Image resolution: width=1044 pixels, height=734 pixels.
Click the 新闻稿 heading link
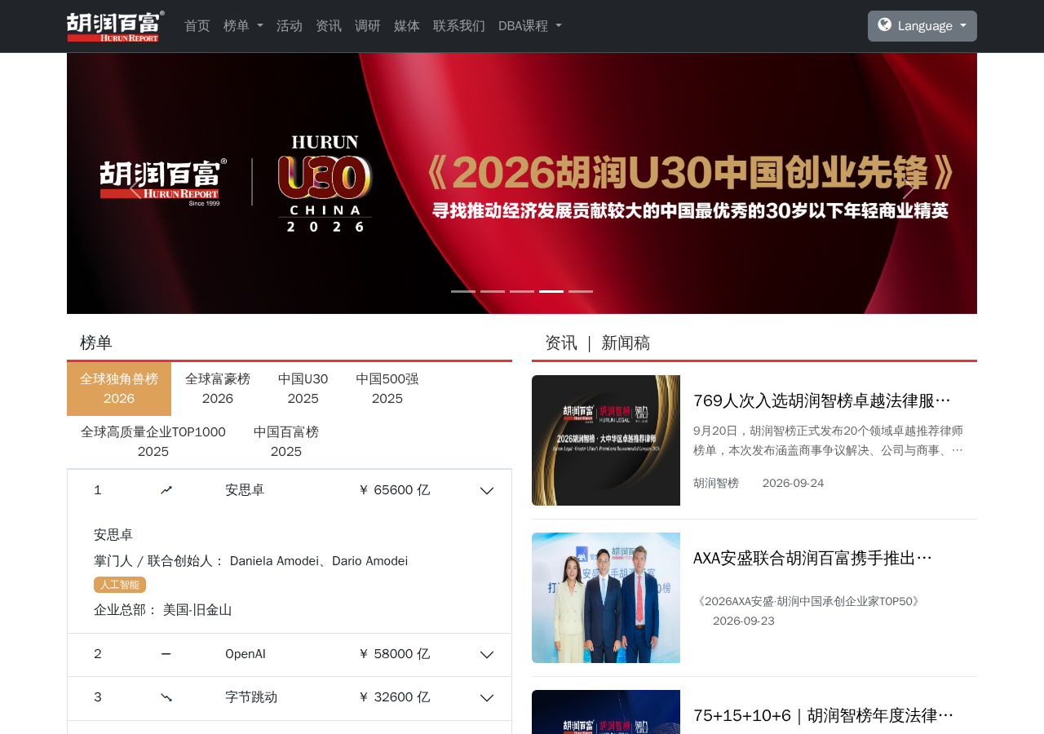(626, 343)
